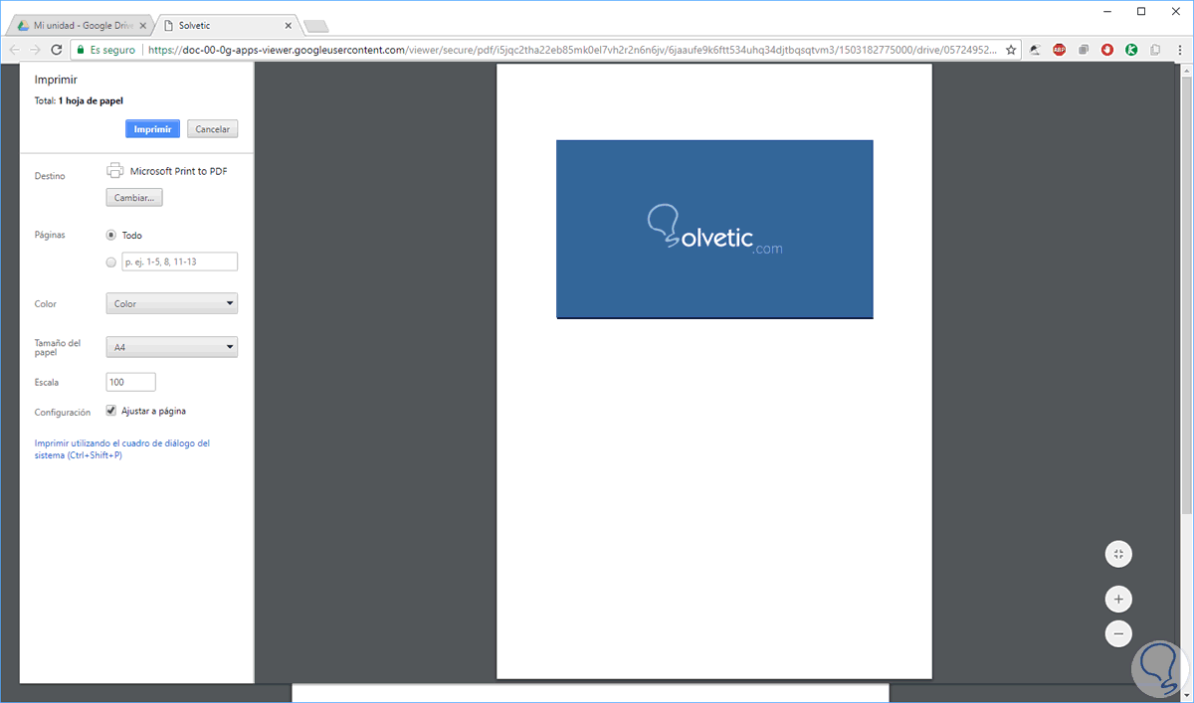Click the Solvetic image in preview page
1194x703 pixels.
(714, 230)
